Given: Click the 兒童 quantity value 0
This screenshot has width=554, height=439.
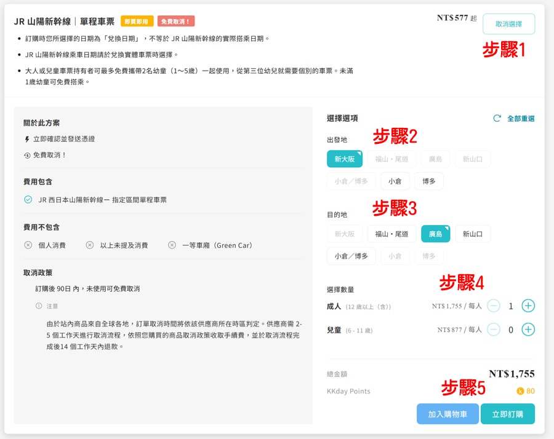Looking at the screenshot, I should [510, 330].
